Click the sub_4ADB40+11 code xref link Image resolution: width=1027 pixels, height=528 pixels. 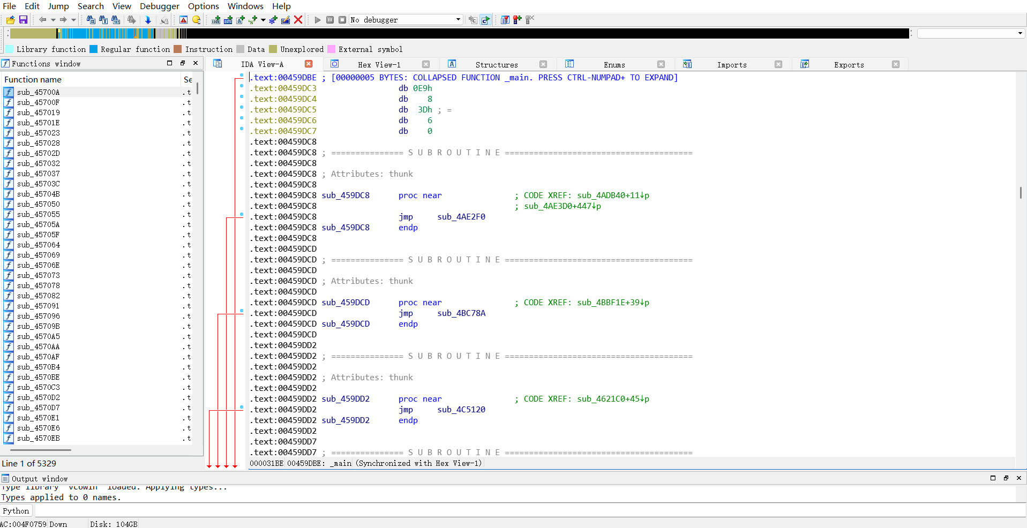coord(613,195)
